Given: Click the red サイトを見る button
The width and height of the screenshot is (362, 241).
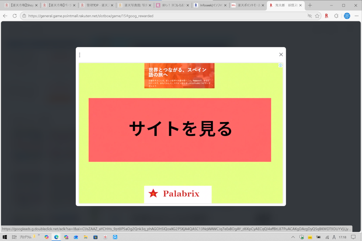Looking at the screenshot, I should [x=180, y=130].
